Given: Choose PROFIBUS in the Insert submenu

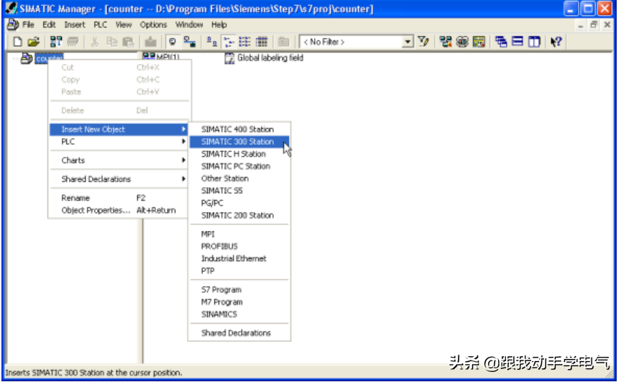Looking at the screenshot, I should coord(219,246).
